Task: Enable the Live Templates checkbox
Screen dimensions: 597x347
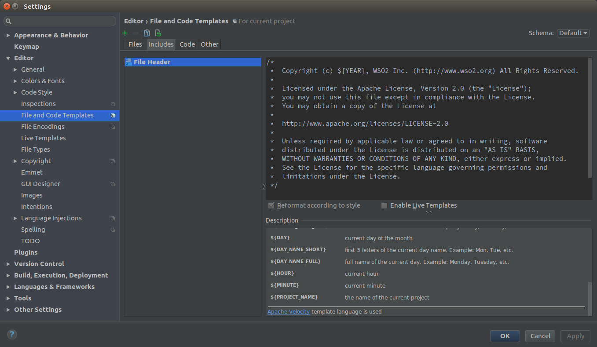Action: [384, 205]
